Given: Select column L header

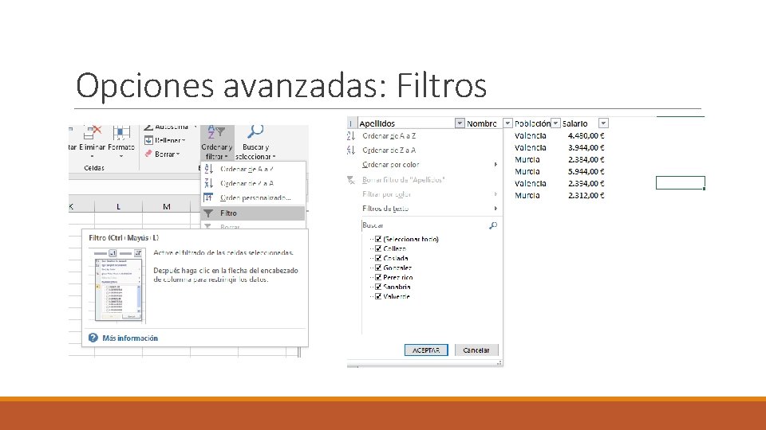Looking at the screenshot, I should (x=118, y=207).
